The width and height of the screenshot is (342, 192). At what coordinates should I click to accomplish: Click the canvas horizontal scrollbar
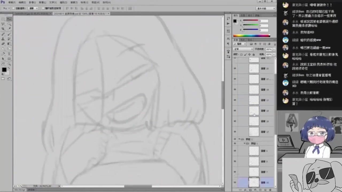(138, 186)
